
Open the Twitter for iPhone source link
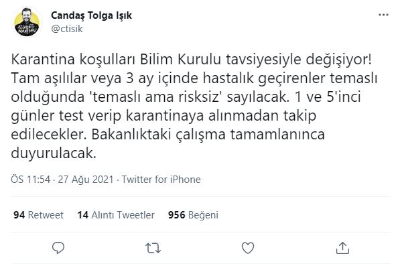point(161,180)
